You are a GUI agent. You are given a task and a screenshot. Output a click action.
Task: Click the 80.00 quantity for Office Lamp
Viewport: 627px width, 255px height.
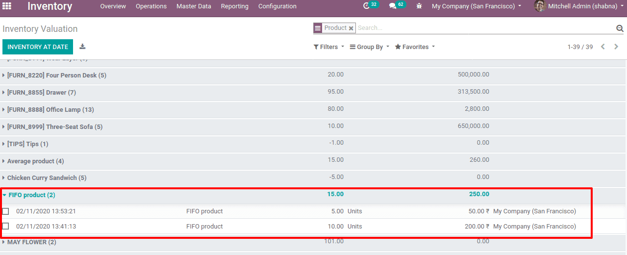(336, 109)
